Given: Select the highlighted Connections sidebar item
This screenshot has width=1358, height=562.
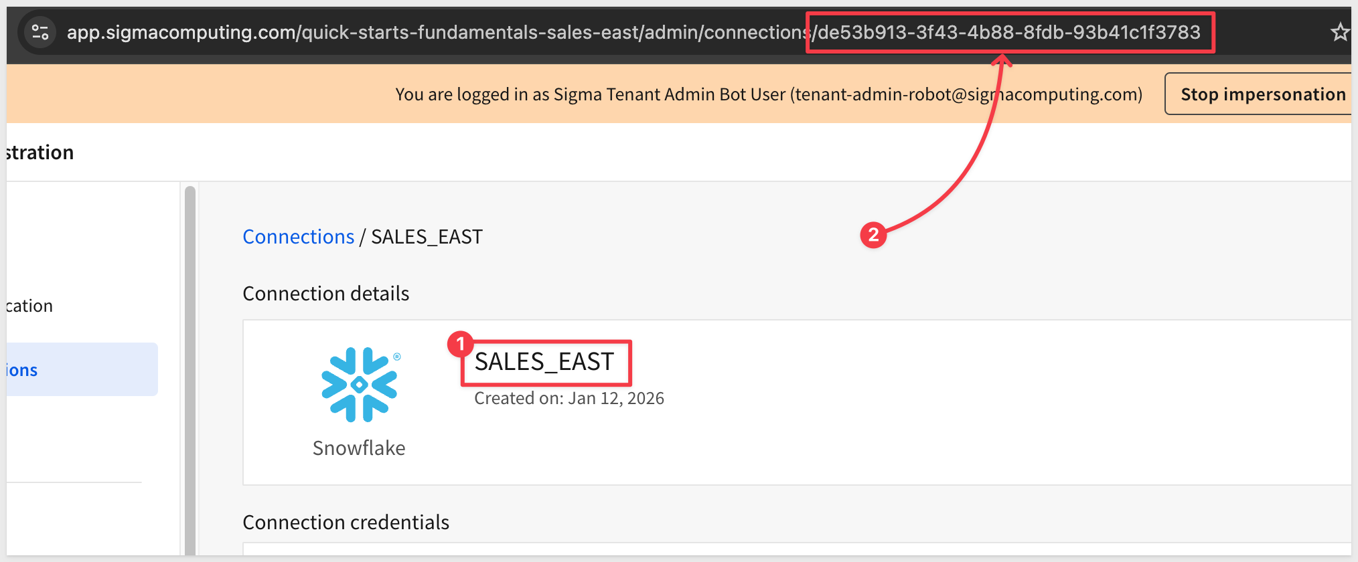Looking at the screenshot, I should click(80, 369).
